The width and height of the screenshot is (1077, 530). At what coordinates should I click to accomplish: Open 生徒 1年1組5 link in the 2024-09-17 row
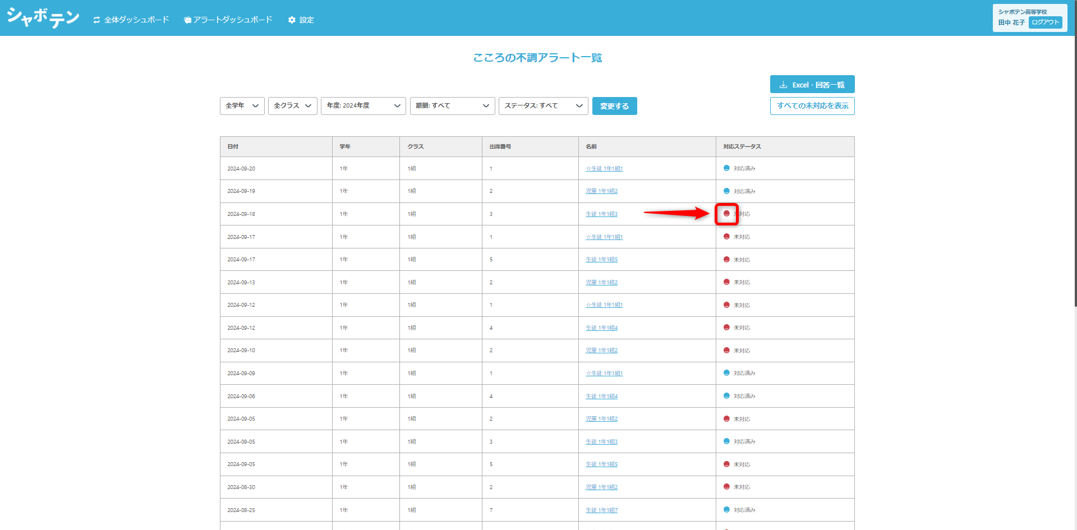(x=602, y=260)
